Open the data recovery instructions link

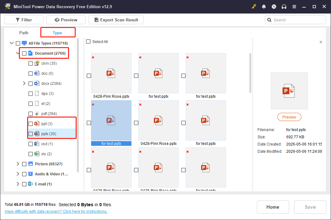point(56,212)
